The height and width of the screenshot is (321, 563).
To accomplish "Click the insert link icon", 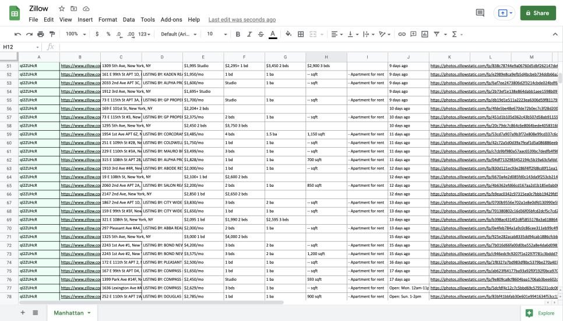I will tap(402, 34).
